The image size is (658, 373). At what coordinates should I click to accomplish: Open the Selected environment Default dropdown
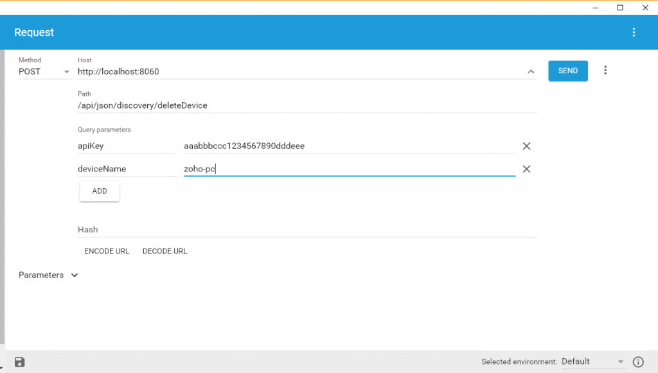[592, 361]
